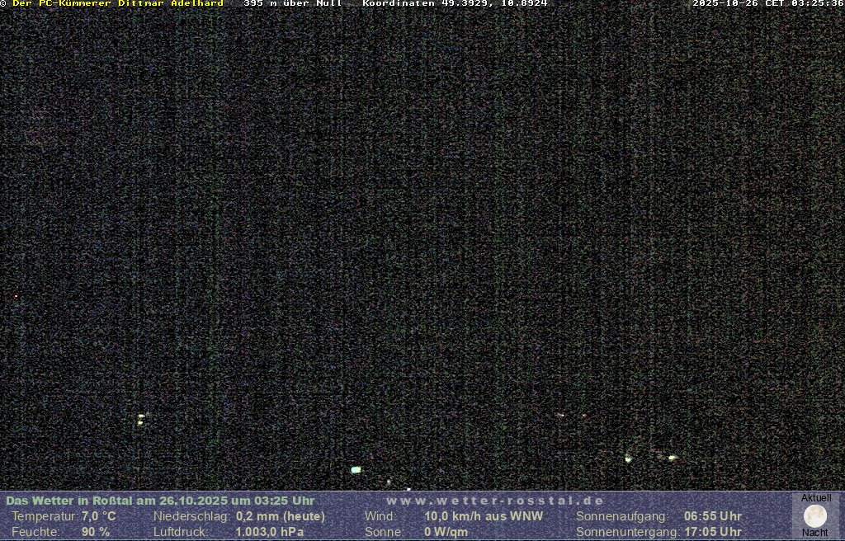Click the Nacht label below the moon
Screen dimensions: 845x541
tap(815, 533)
